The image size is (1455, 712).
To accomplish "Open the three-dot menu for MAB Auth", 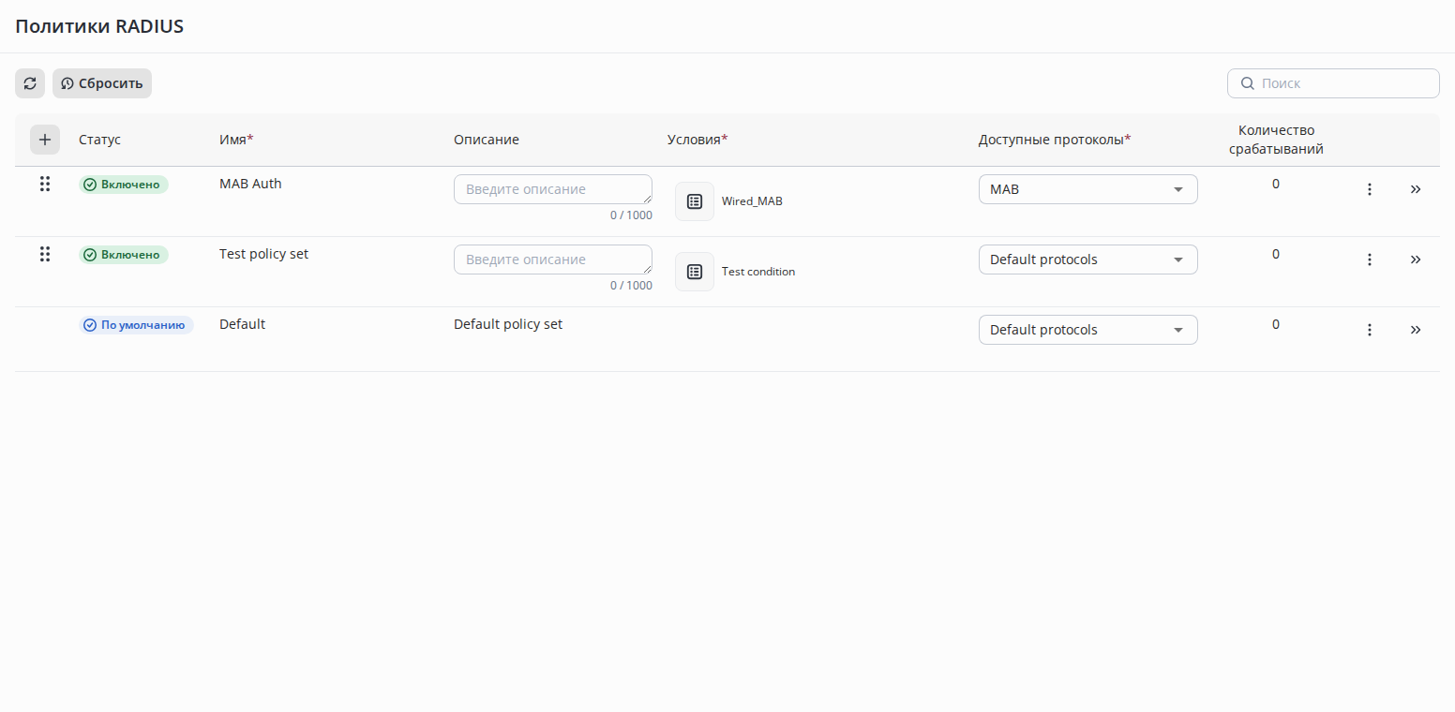I will (x=1369, y=189).
